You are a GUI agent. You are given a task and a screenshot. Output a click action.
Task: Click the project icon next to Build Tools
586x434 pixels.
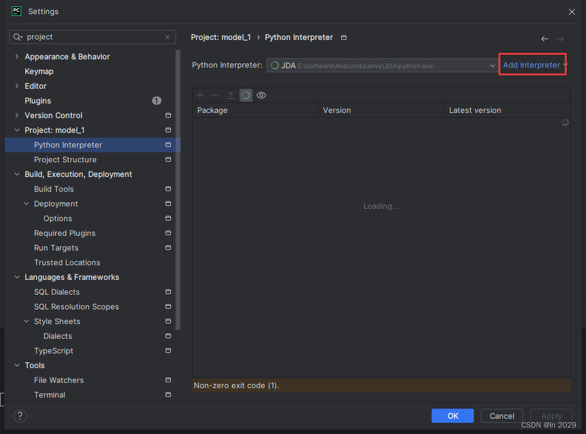168,189
